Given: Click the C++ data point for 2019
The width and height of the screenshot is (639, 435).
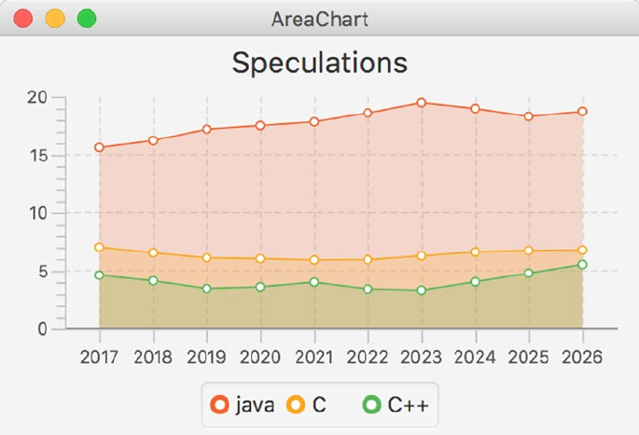Looking at the screenshot, I should (206, 288).
